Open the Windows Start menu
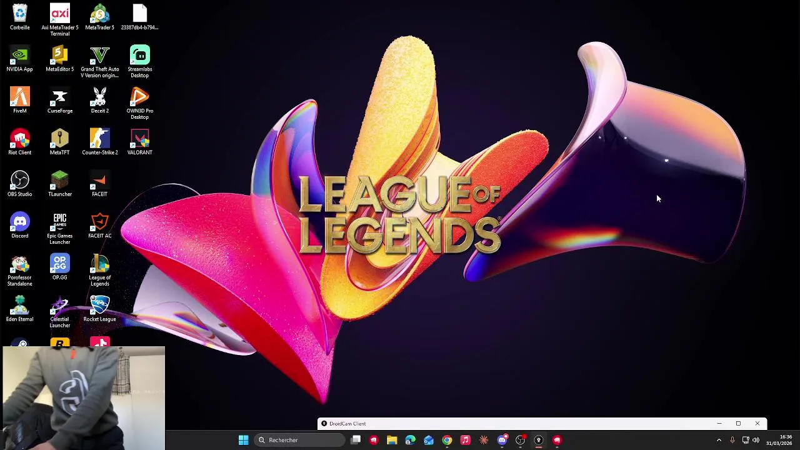This screenshot has width=800, height=450. [243, 440]
